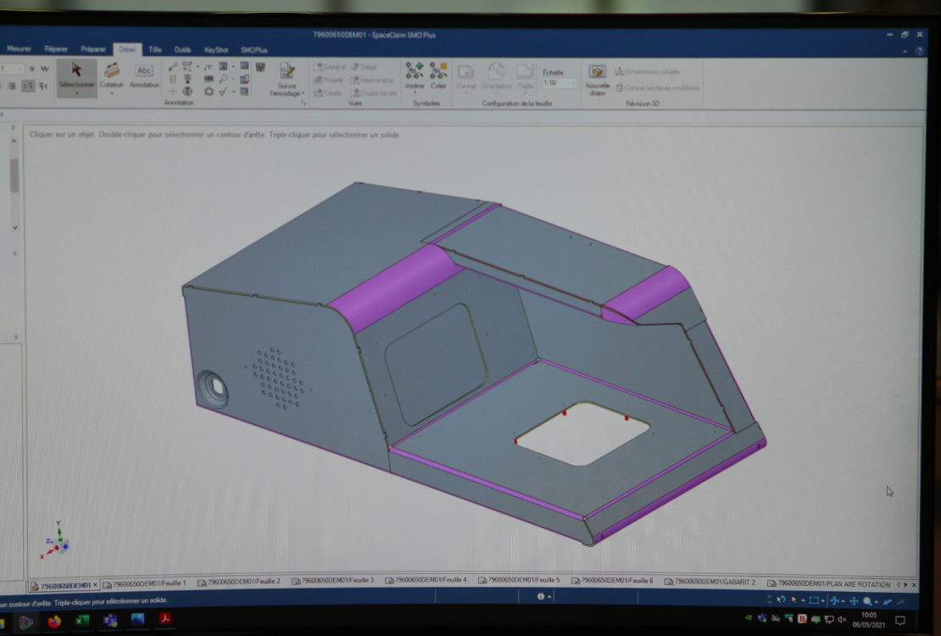Open the 79600650DEM01/Feuille 3 sheet tab
This screenshot has height=636, width=941.
click(332, 581)
